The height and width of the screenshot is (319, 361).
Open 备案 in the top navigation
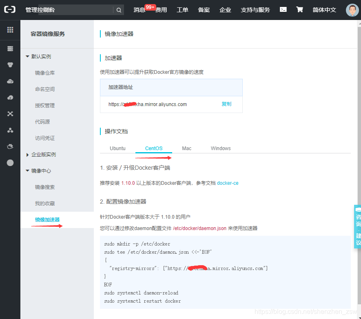coord(204,10)
